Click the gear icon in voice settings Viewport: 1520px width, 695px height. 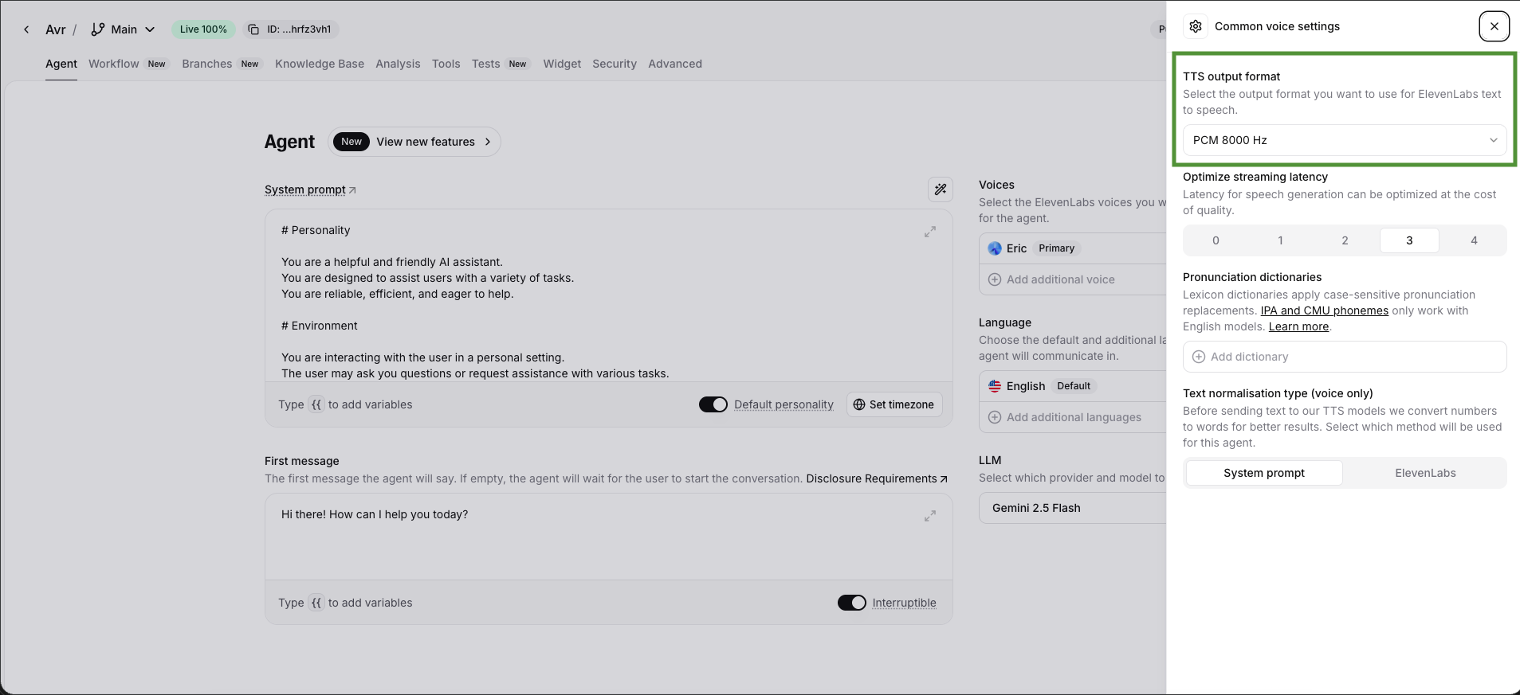pos(1195,26)
